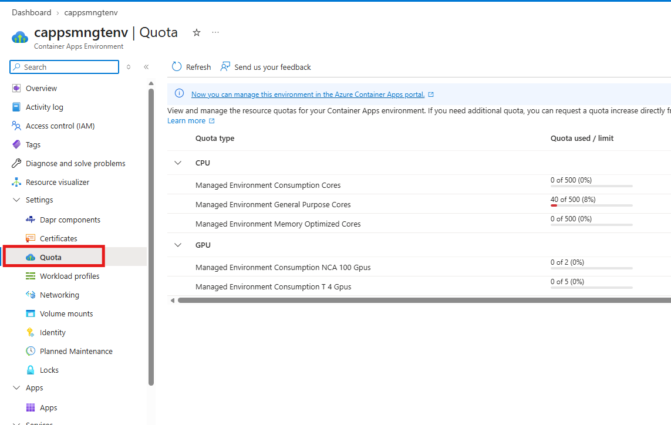
Task: Click the Overview icon in sidebar
Action: 16,88
